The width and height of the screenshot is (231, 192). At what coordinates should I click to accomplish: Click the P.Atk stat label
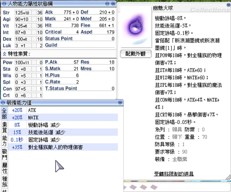[51, 62]
